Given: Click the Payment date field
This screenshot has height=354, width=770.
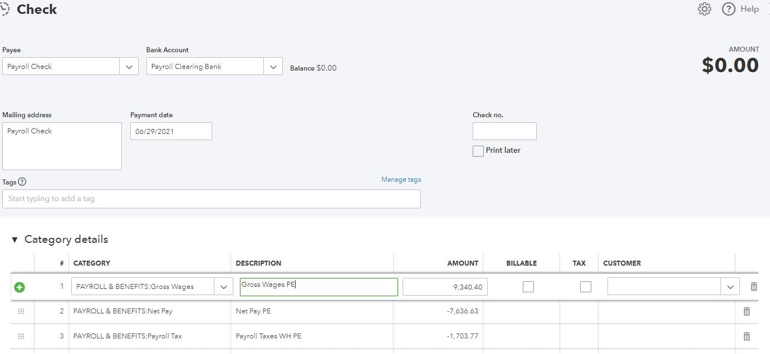Looking at the screenshot, I should [x=171, y=131].
